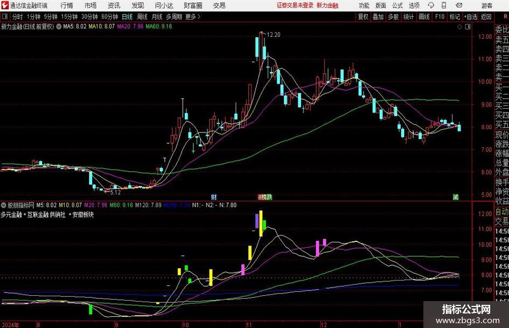Expand the main chart indicator dropdown arrow
The image size is (509, 328).
pyautogui.click(x=59, y=26)
